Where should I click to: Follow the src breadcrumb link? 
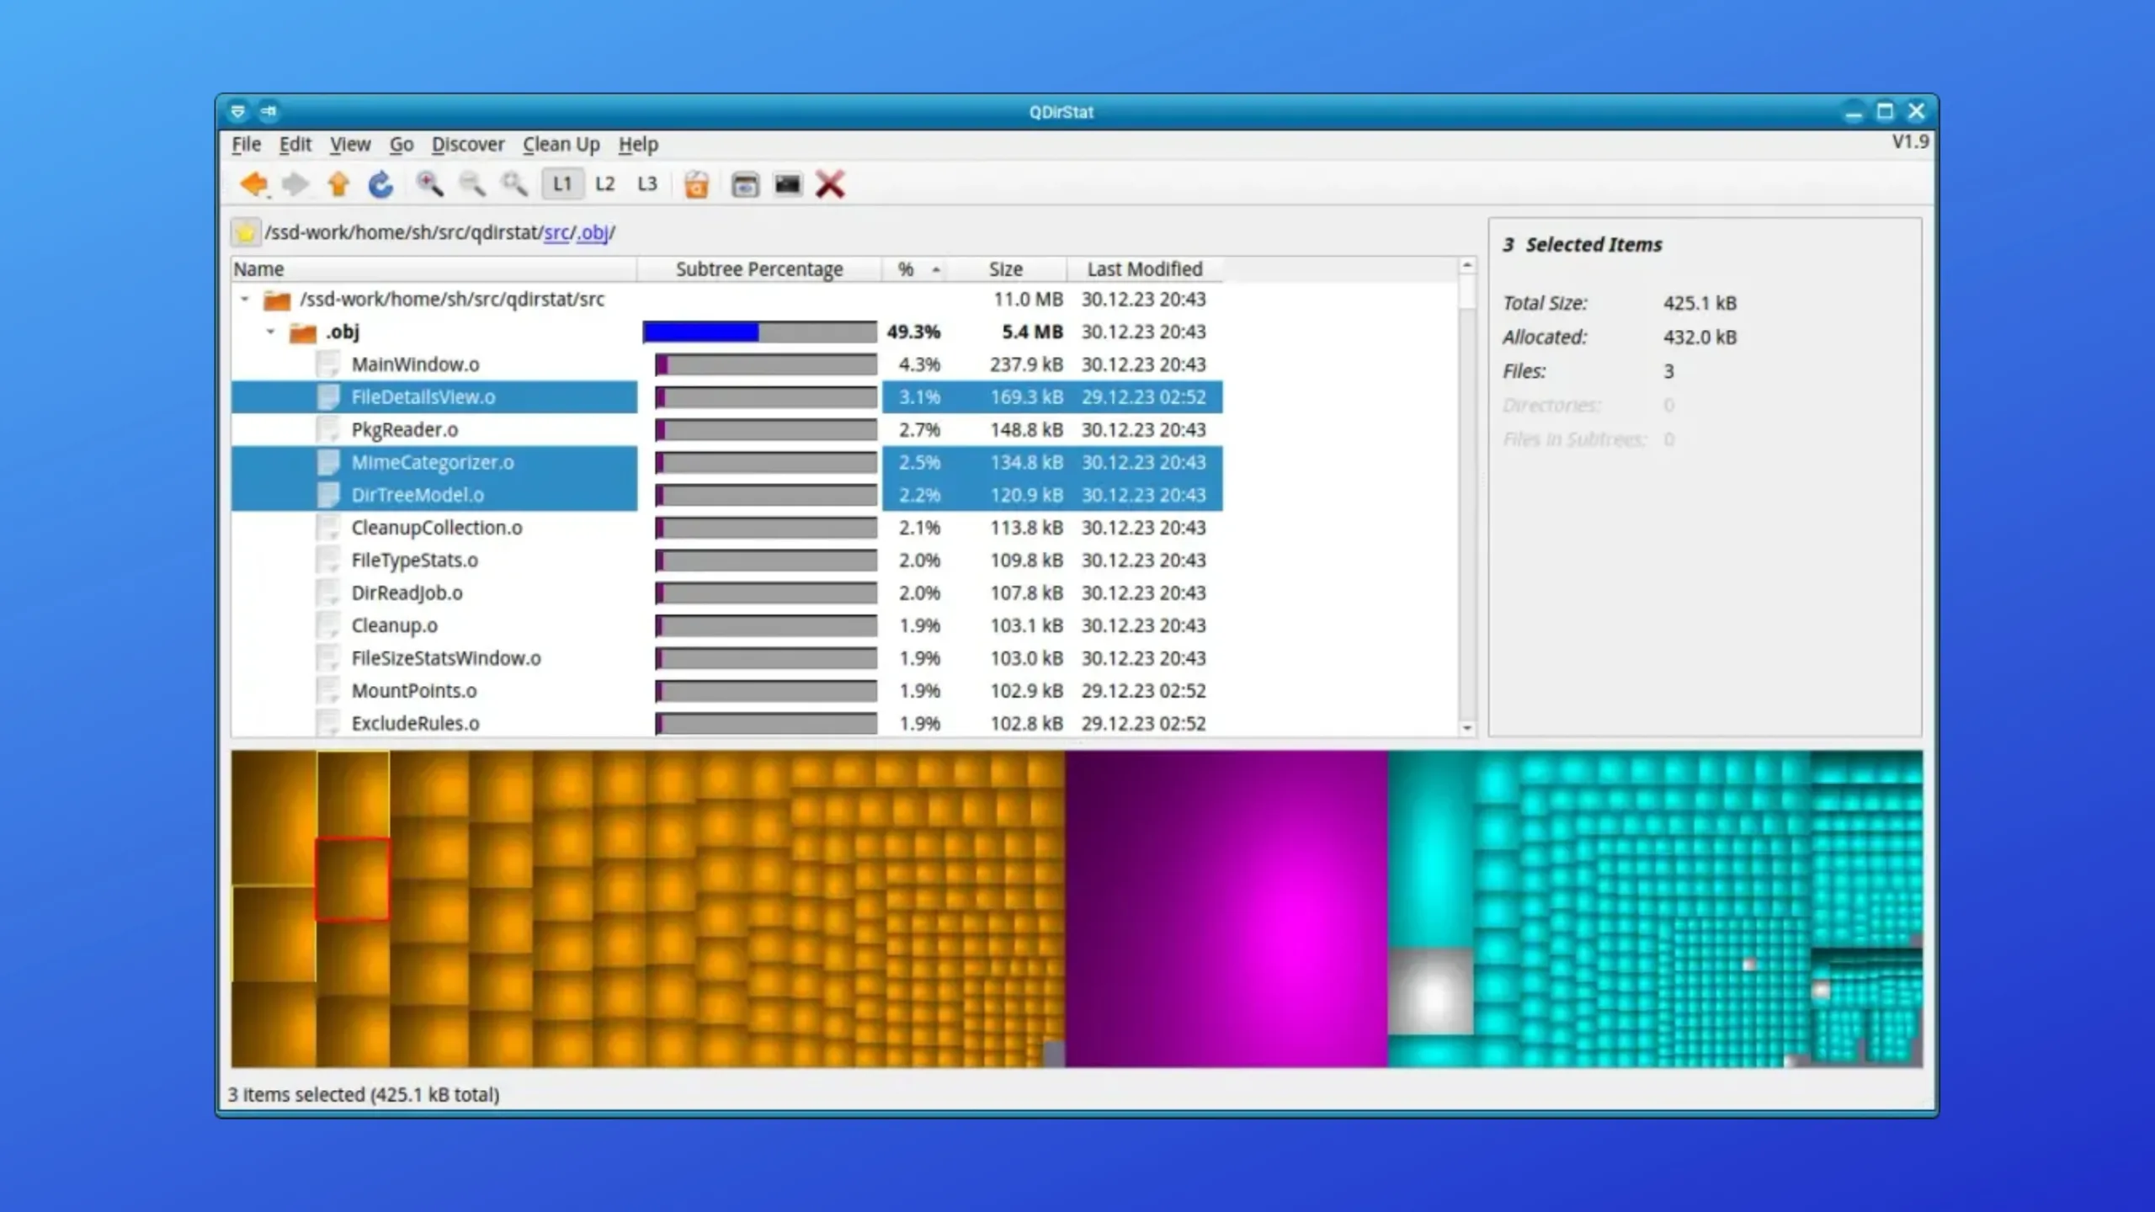point(556,232)
